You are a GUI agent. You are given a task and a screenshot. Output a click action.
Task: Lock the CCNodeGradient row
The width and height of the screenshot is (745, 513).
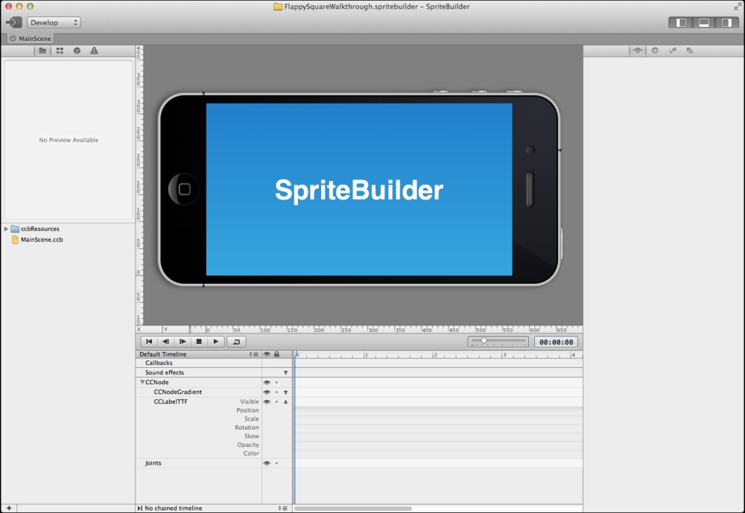point(276,392)
